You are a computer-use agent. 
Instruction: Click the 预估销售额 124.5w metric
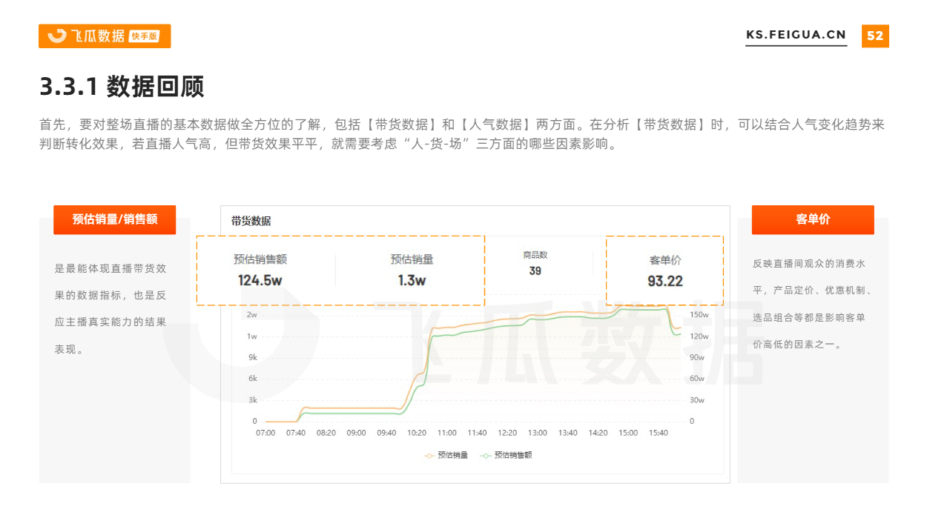point(260,271)
